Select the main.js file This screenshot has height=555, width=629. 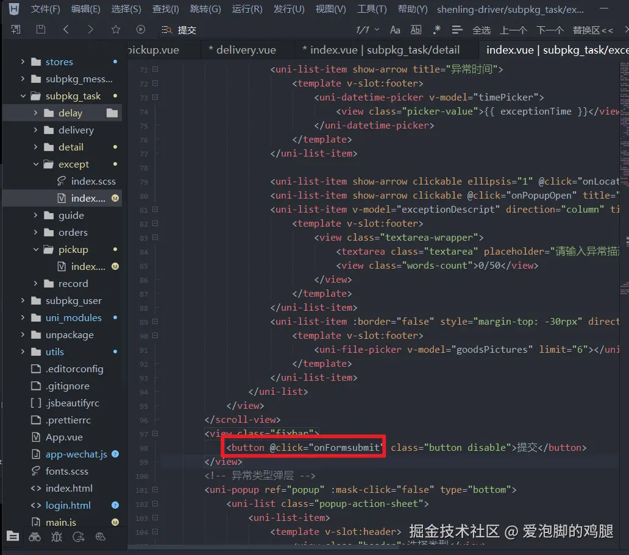click(x=60, y=522)
